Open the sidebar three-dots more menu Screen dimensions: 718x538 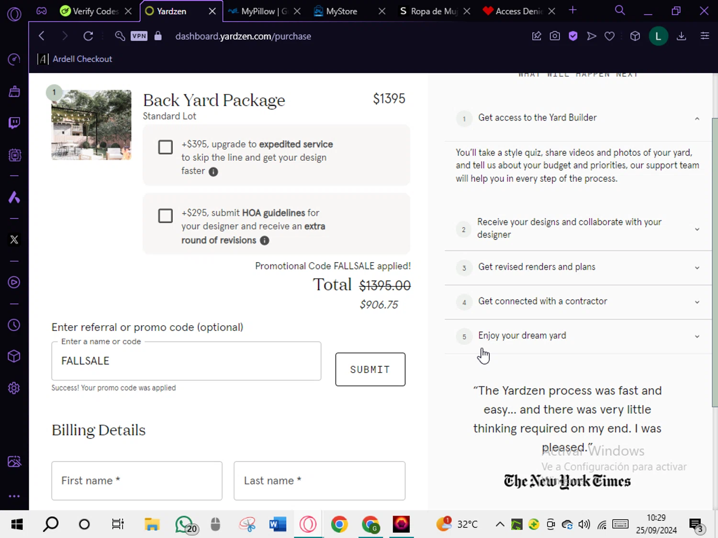[x=14, y=496]
